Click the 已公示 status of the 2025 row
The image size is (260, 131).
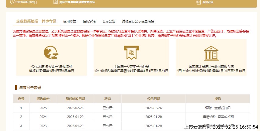tap(108, 108)
